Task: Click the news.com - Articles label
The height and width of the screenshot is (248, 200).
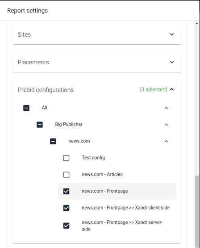Action: [x=102, y=174]
